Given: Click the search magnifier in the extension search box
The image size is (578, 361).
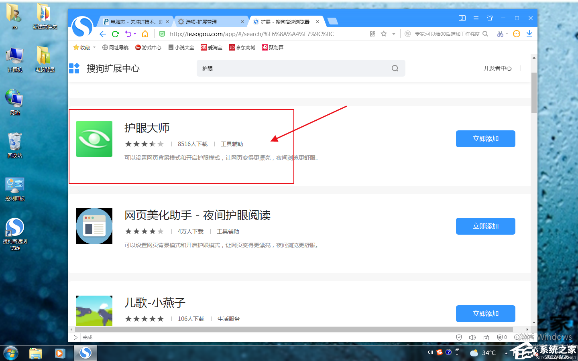Looking at the screenshot, I should coord(395,69).
